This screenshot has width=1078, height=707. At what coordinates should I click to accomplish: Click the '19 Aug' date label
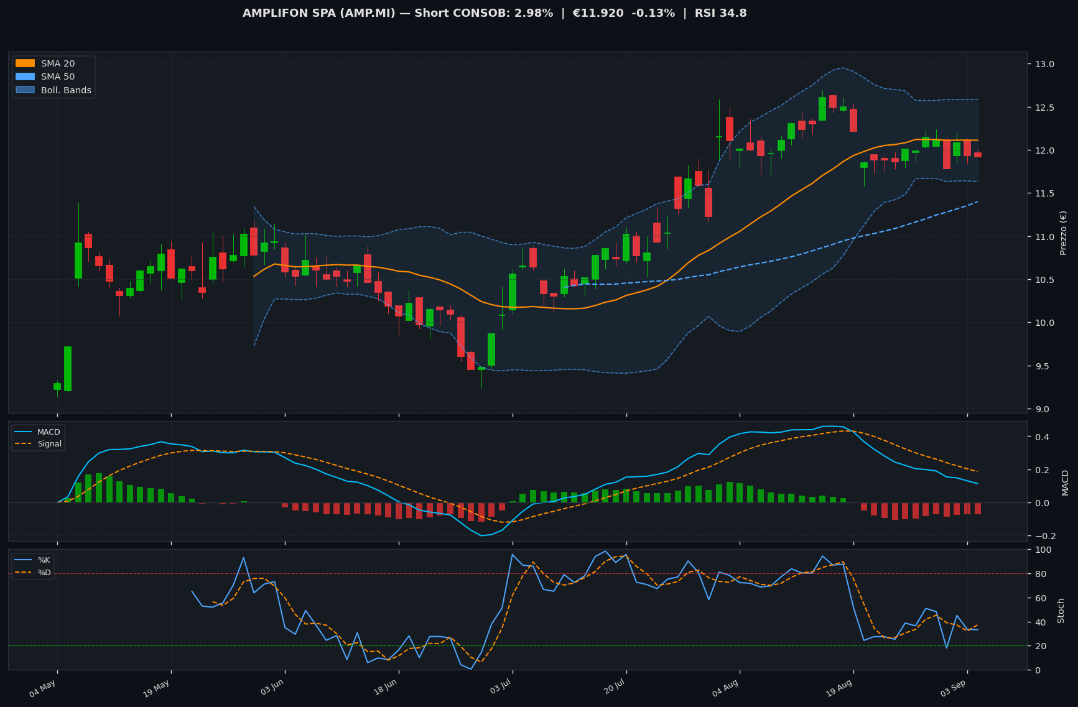[x=840, y=688]
